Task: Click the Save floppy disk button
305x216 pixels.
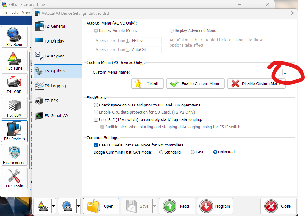Action: 137,206
